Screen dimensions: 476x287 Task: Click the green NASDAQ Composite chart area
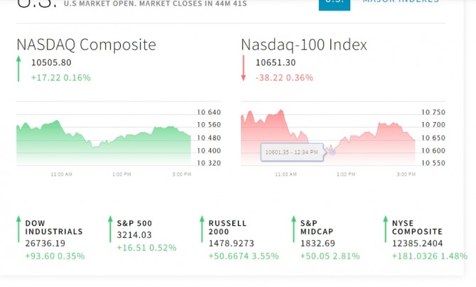(x=103, y=146)
